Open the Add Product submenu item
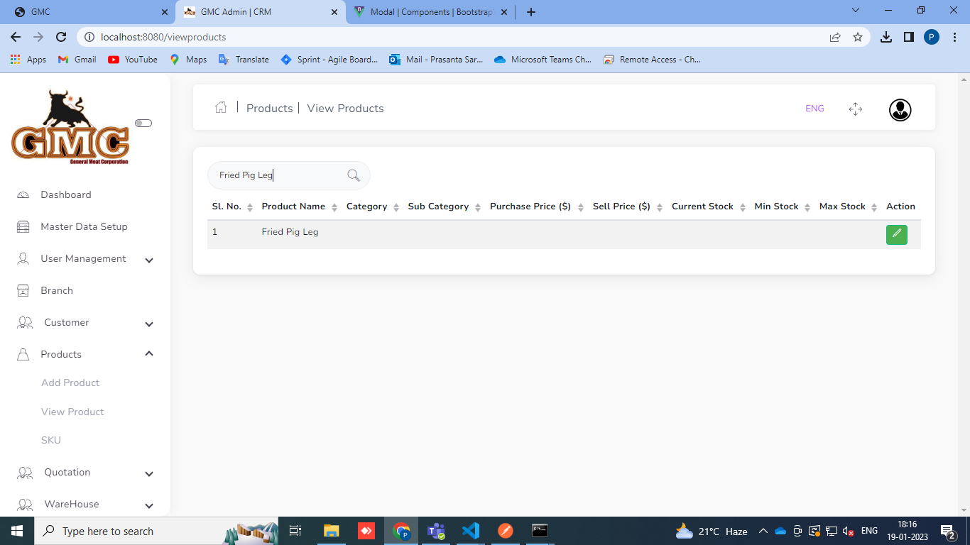This screenshot has width=970, height=545. click(x=70, y=382)
